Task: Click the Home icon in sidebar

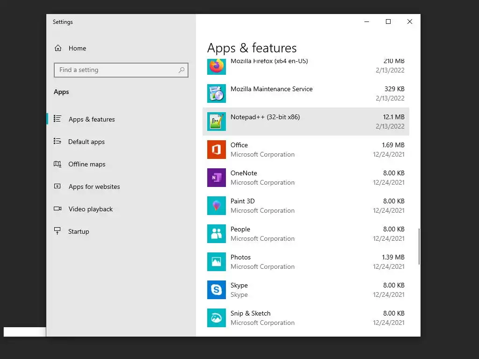Action: tap(58, 48)
